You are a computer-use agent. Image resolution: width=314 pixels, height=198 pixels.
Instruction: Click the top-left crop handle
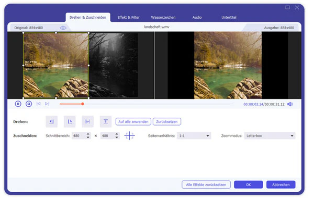(x=24, y=33)
